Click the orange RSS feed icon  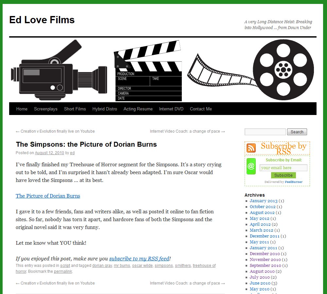[x=251, y=148]
